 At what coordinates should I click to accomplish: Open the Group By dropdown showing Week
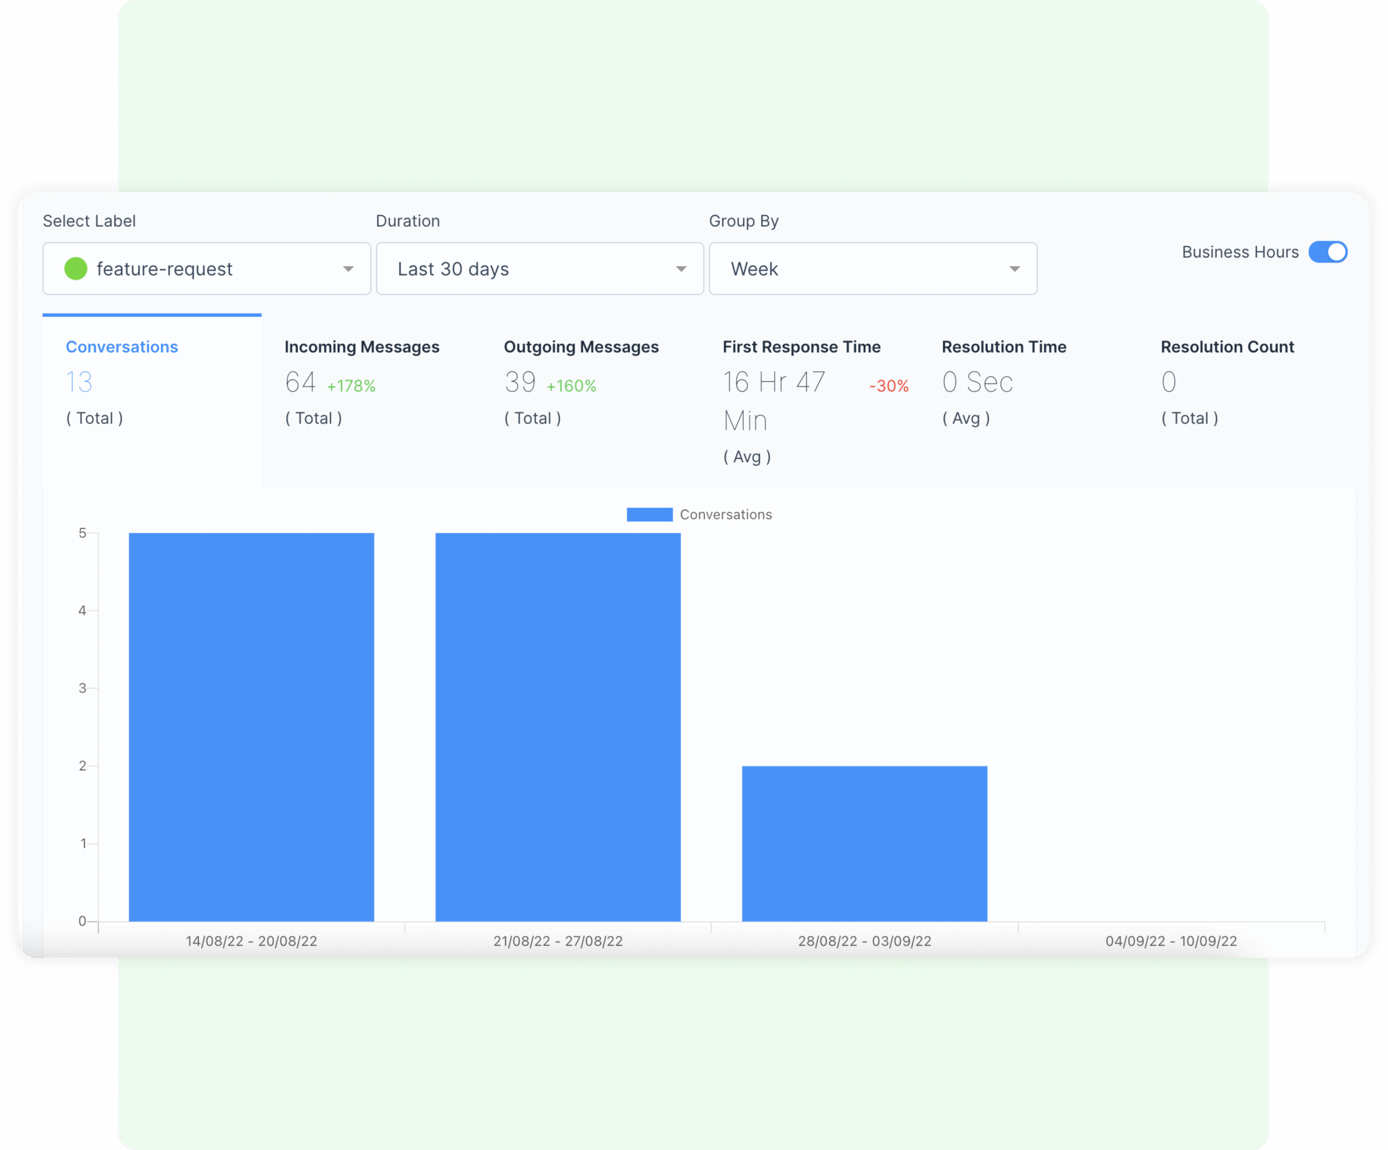[872, 268]
